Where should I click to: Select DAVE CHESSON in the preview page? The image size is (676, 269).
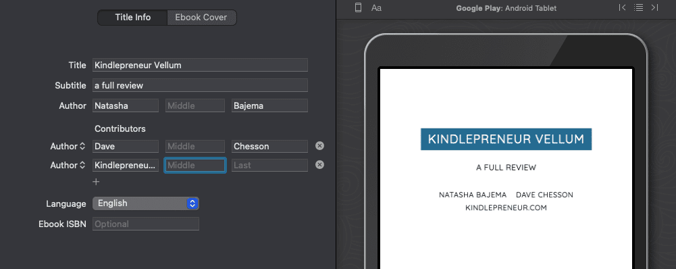coord(544,195)
